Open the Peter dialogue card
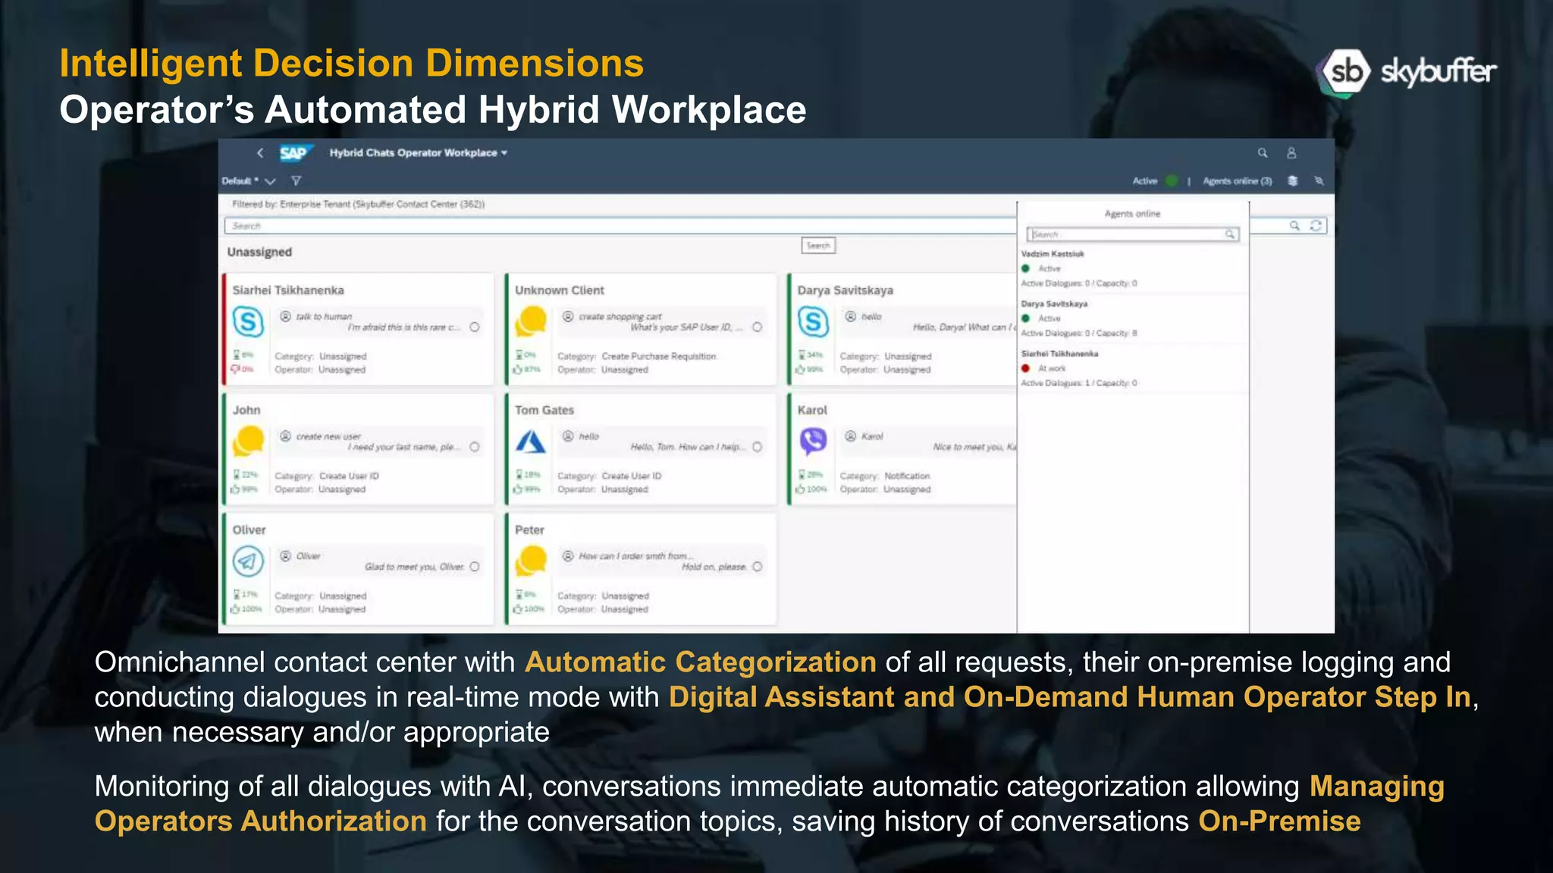This screenshot has width=1553, height=873. 642,569
